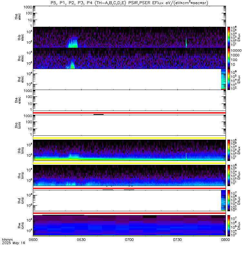This screenshot has width=242, height=258.
Task: Click the 'hhmm' time axis label
Action: click(7, 240)
